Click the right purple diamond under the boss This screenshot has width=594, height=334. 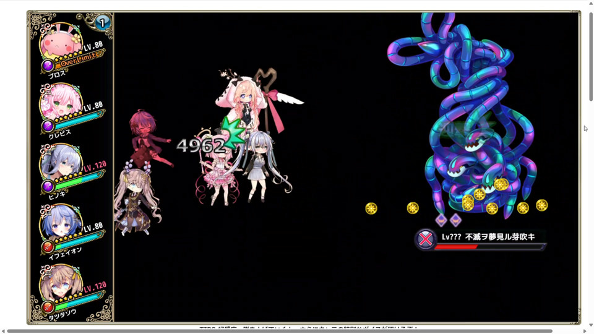455,220
